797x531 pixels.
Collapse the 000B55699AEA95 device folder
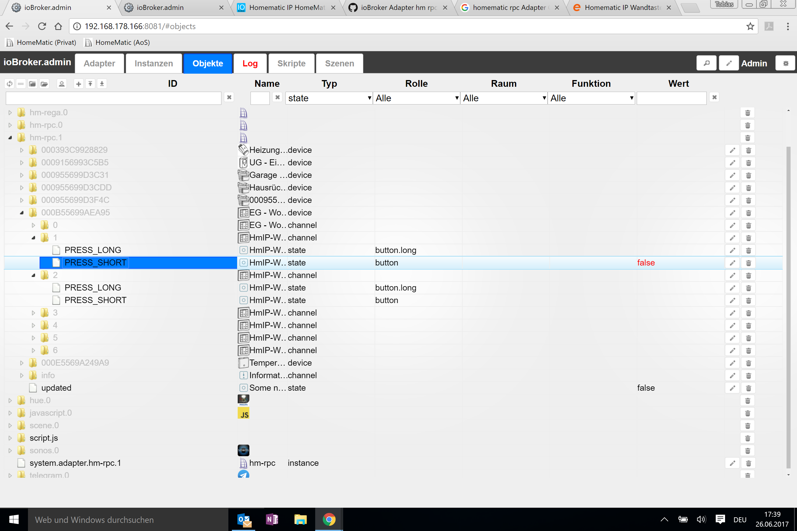[22, 213]
